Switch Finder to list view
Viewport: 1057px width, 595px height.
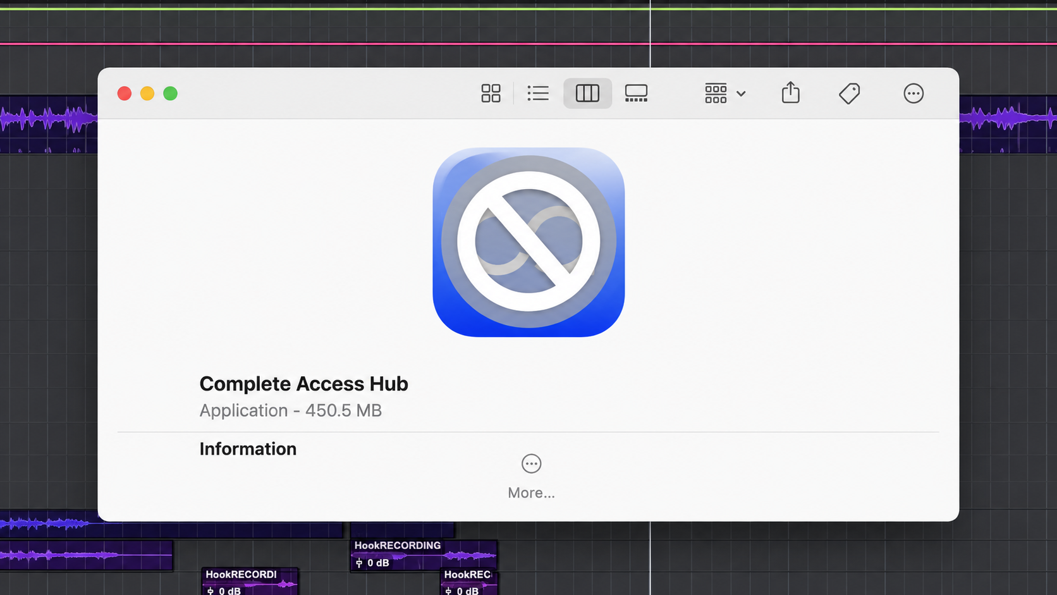pyautogui.click(x=538, y=94)
